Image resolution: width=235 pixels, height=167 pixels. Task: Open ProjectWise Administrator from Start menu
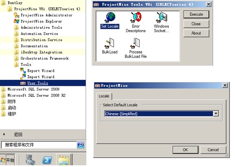pyautogui.click(x=43, y=15)
